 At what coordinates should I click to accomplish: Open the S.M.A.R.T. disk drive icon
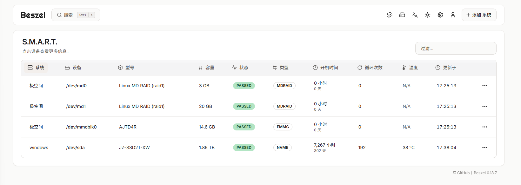click(402, 15)
